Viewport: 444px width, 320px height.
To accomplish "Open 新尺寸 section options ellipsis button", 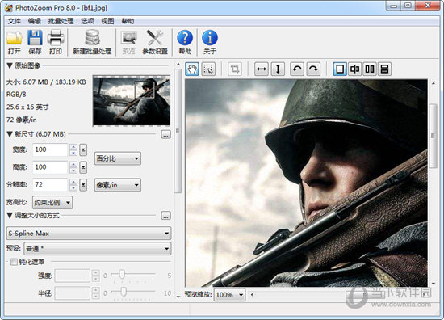I will [166, 134].
